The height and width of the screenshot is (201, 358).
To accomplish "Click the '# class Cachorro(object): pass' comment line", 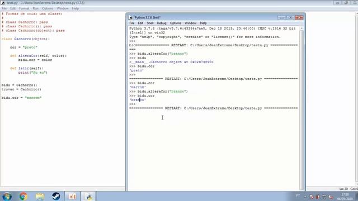I will 33,31.
